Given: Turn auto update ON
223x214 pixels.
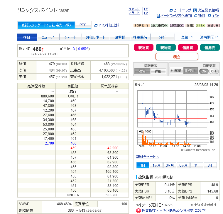Looking at the screenshot, I should click(x=204, y=71).
